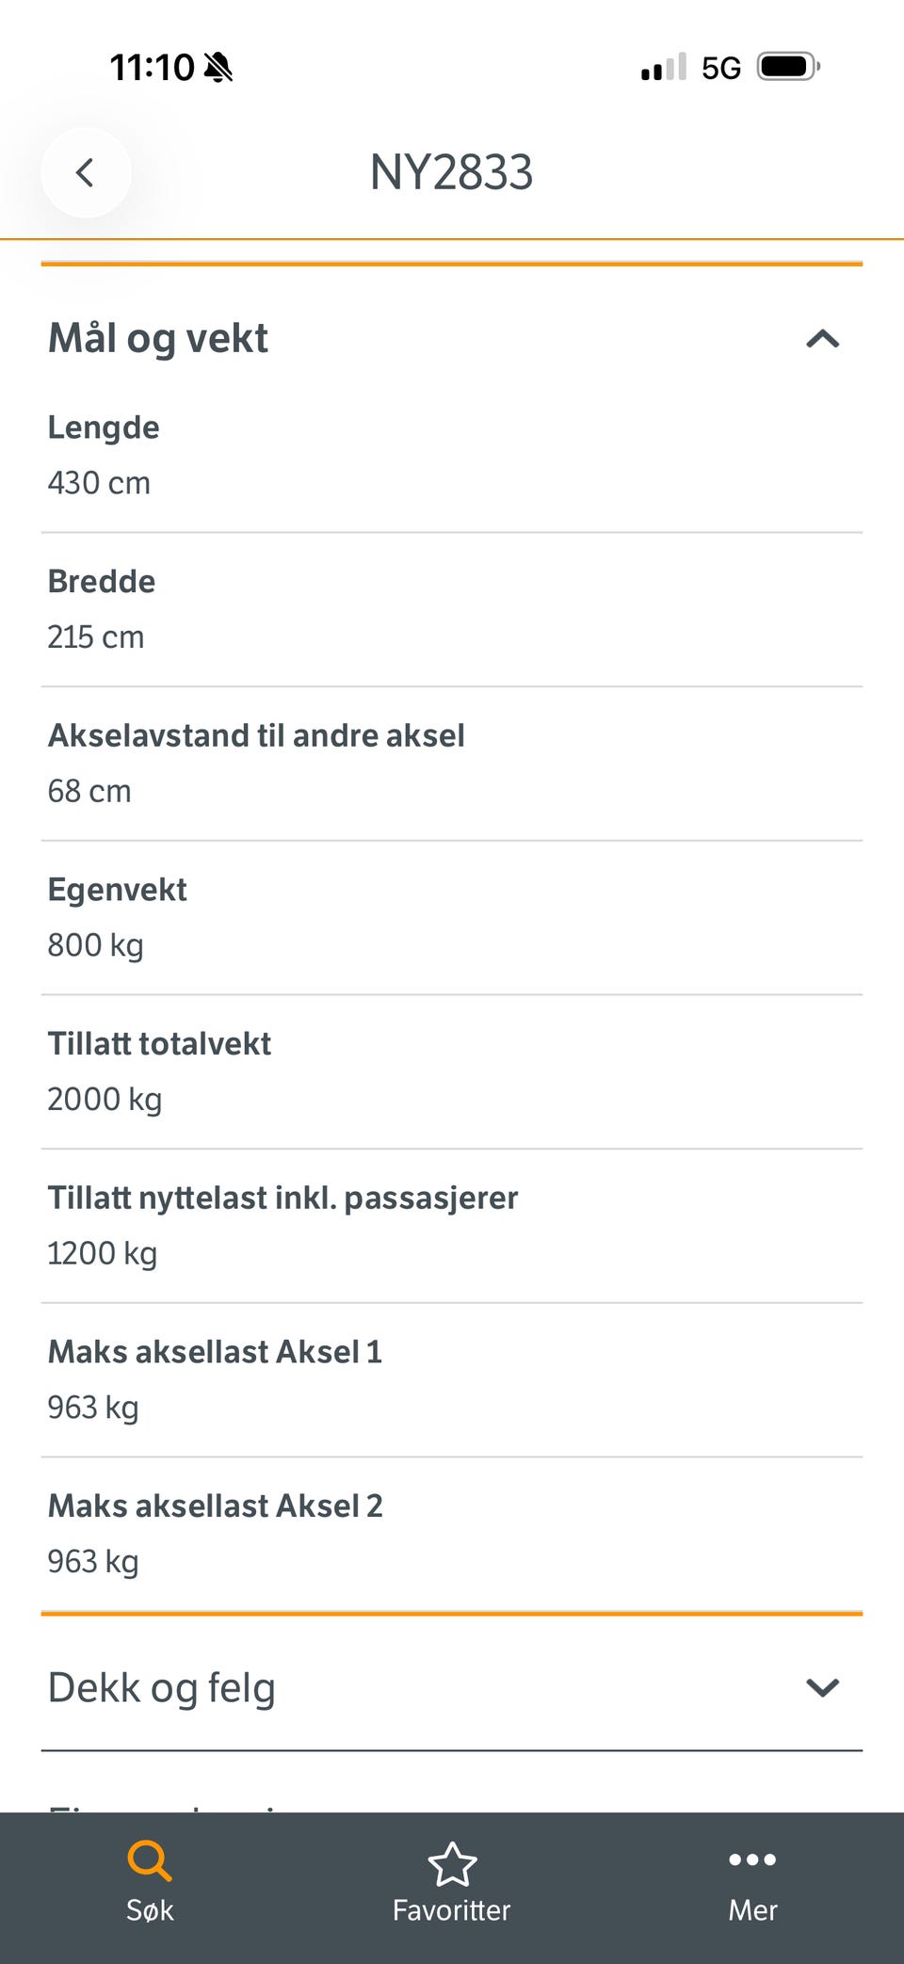Tap the Maks aksellast Aksel 2 row

pyautogui.click(x=452, y=1535)
